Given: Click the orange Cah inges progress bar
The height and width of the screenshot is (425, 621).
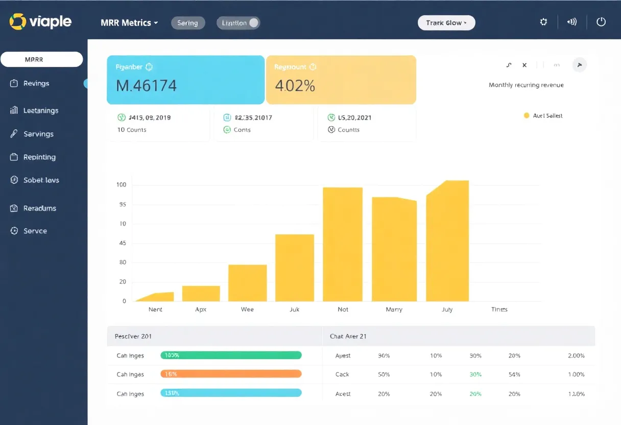Looking at the screenshot, I should (231, 374).
